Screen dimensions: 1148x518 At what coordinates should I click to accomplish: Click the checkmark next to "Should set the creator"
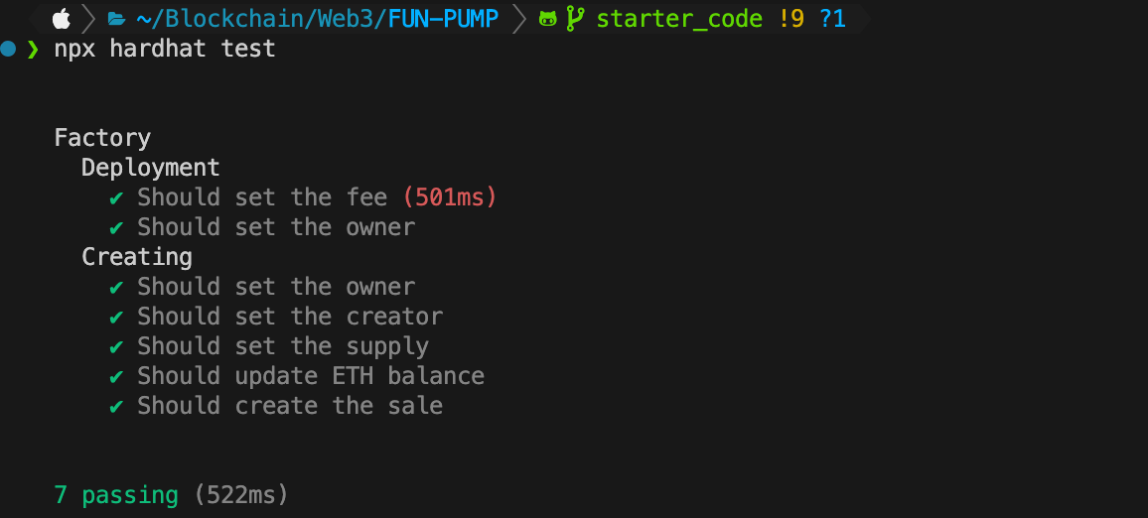[115, 317]
